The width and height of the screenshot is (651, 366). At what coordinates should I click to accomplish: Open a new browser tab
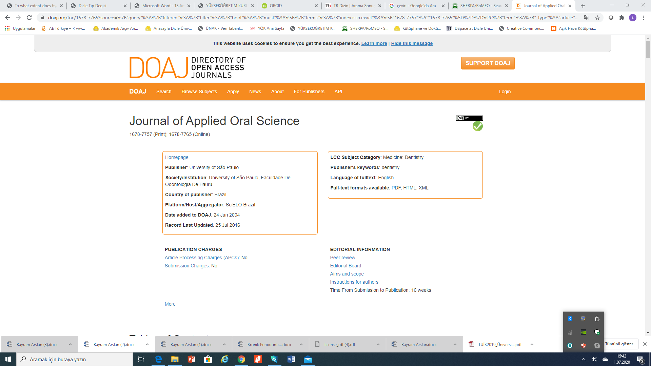pos(583,6)
